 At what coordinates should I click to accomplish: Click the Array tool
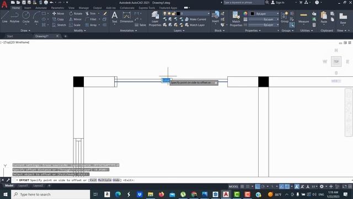coord(91,25)
